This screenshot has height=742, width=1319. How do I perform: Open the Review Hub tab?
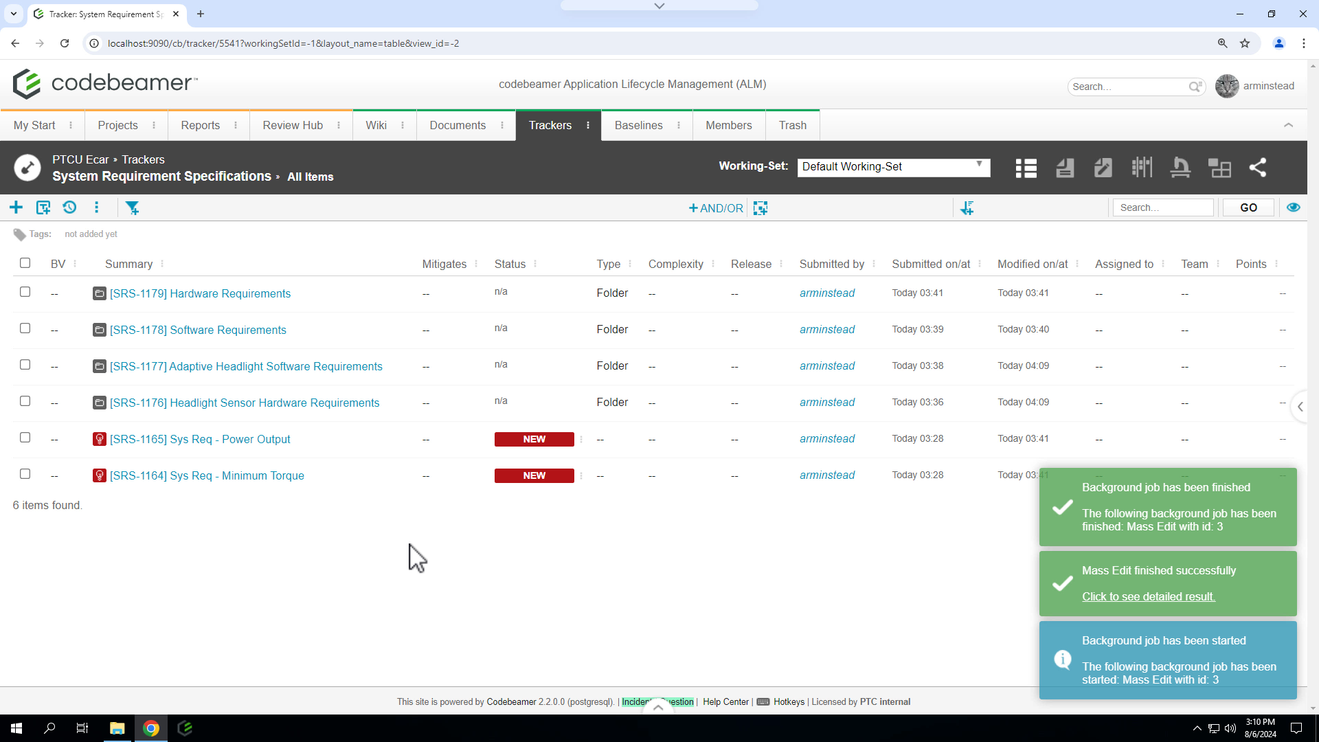(293, 125)
